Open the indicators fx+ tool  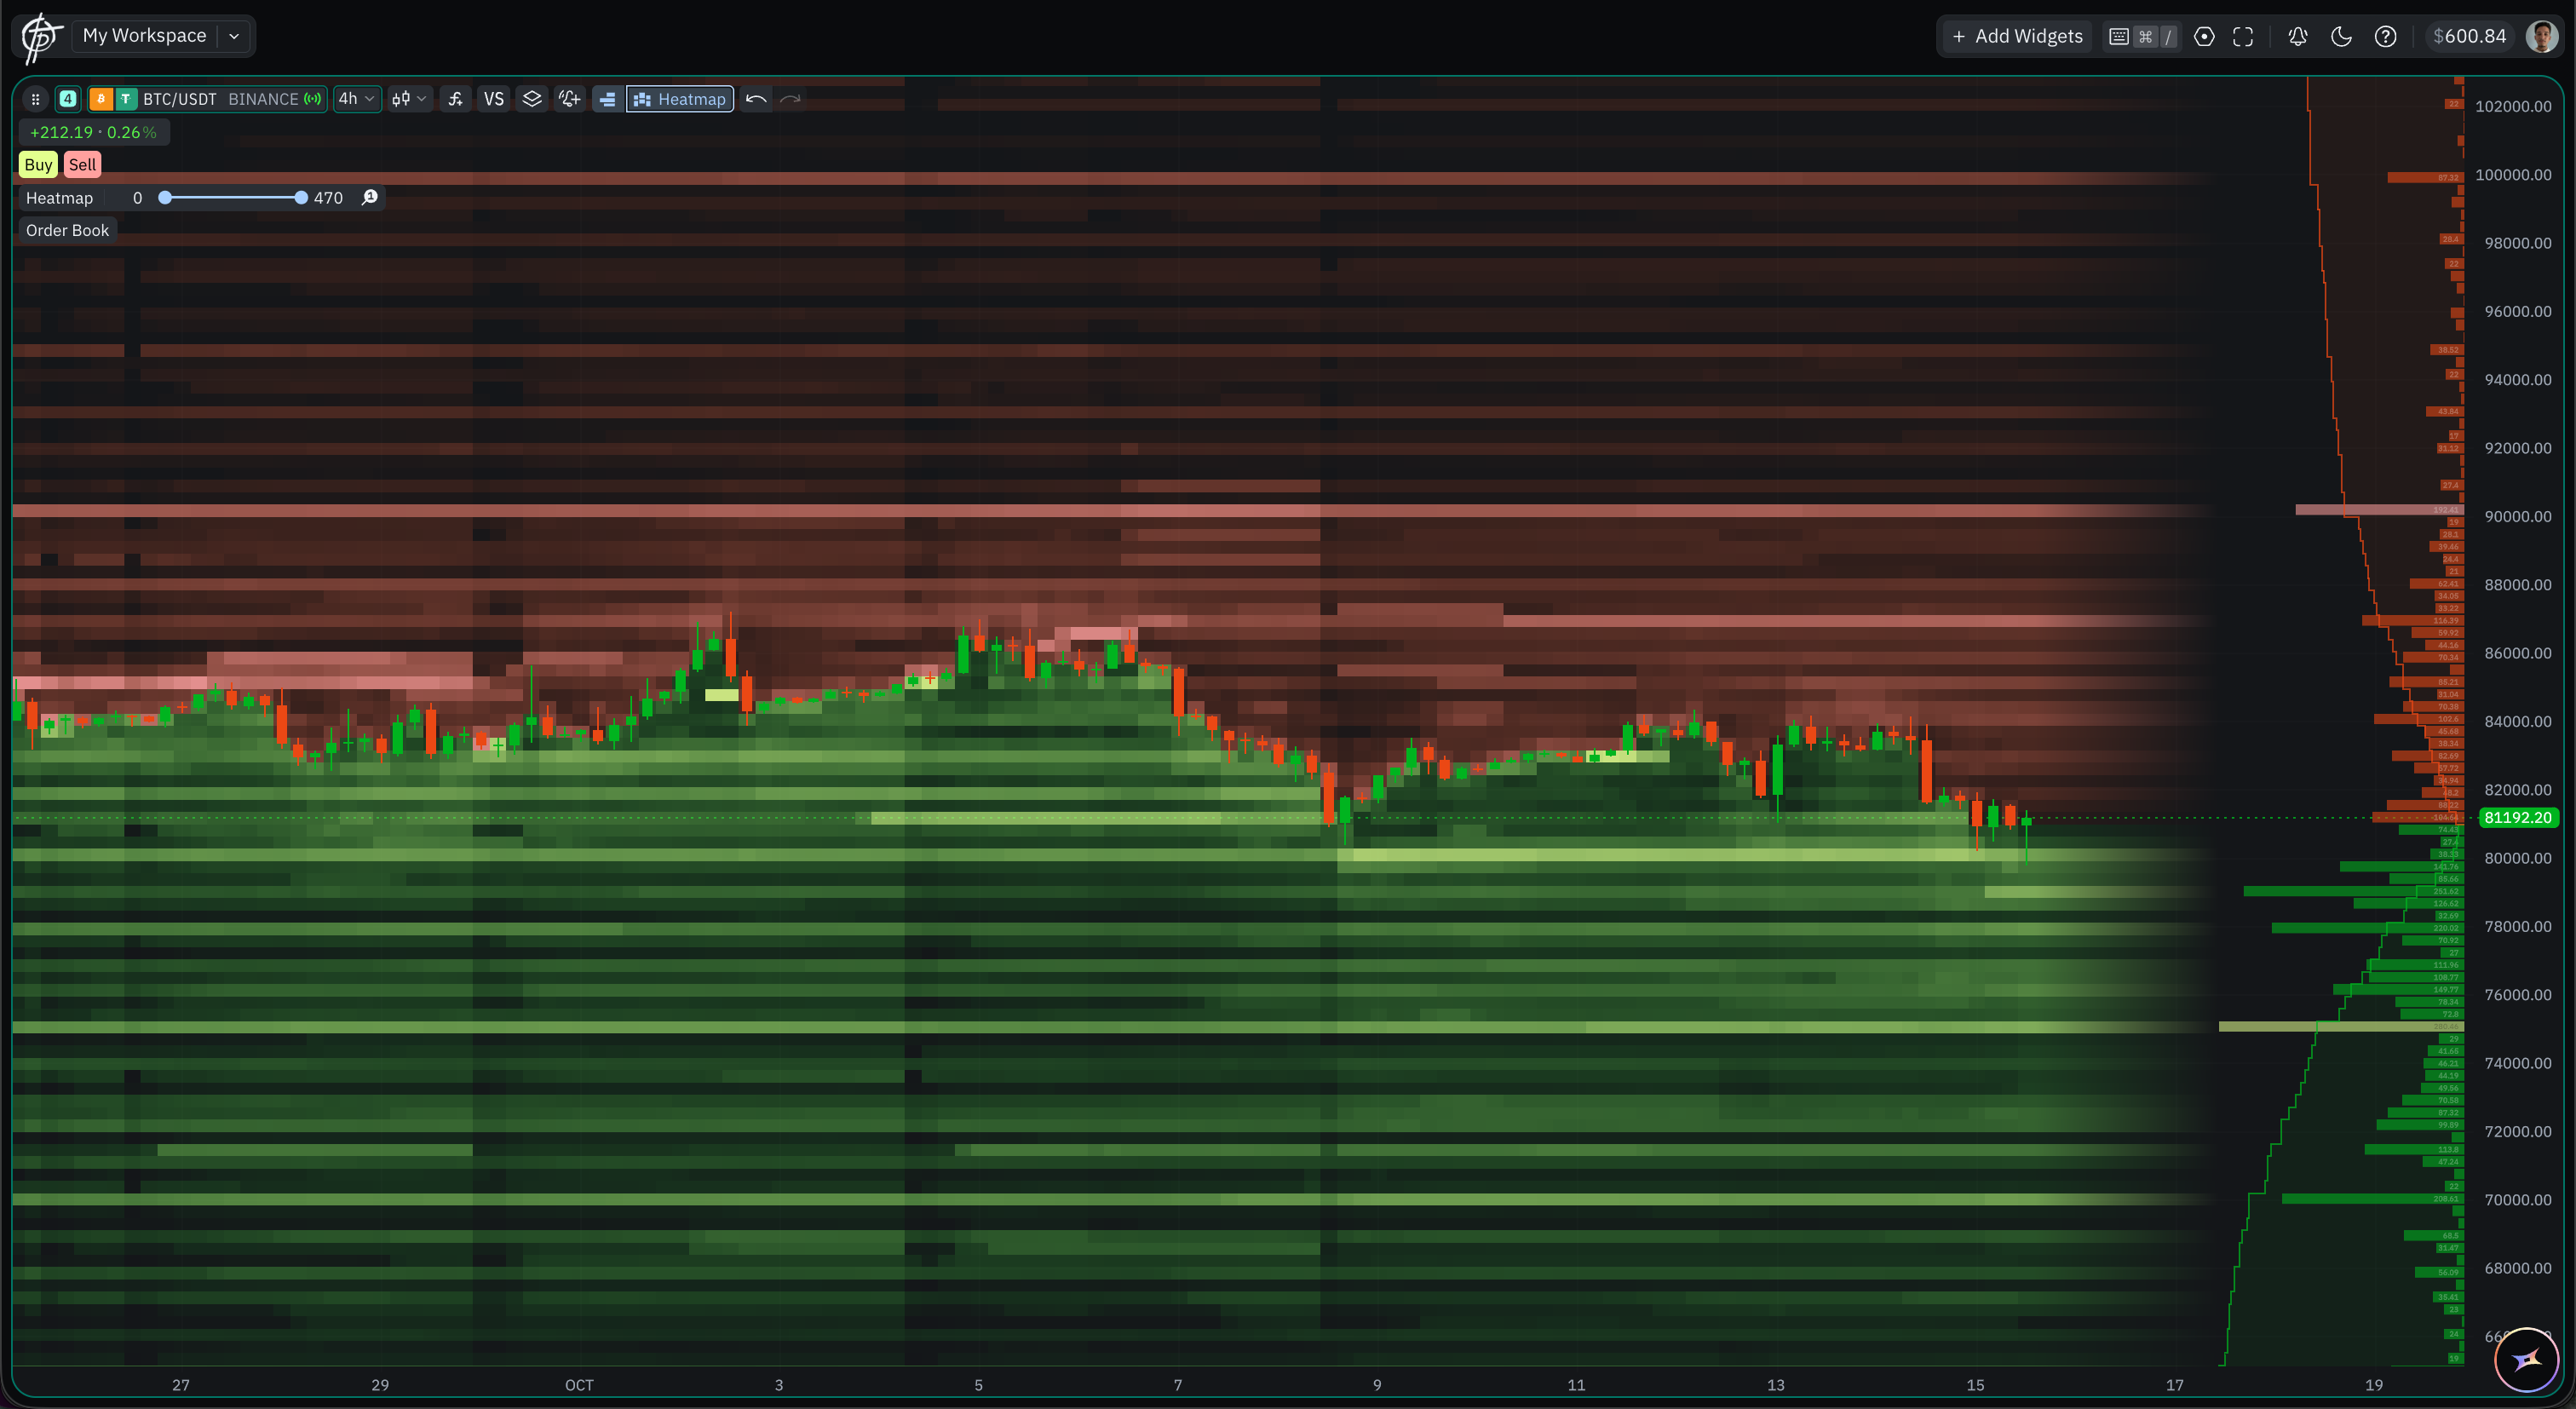[455, 99]
